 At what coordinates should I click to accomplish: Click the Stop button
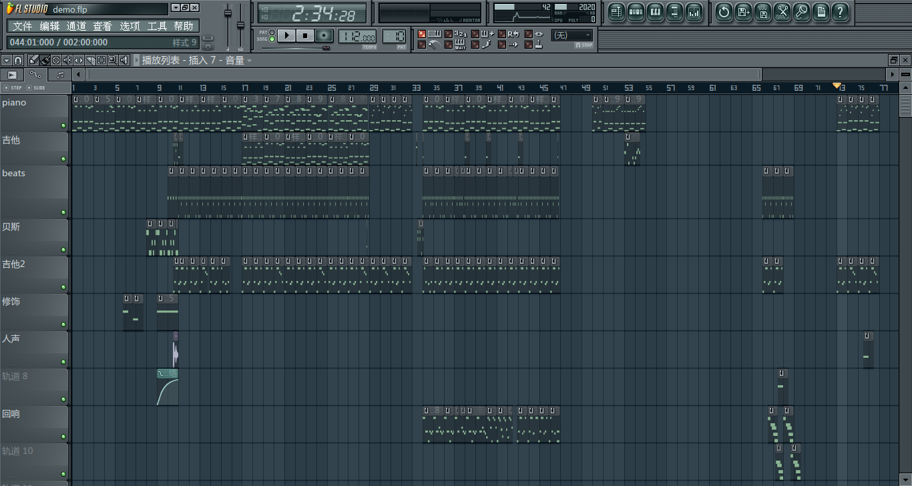click(305, 35)
